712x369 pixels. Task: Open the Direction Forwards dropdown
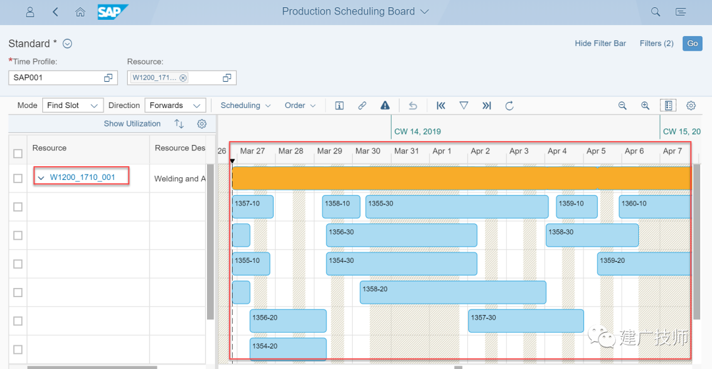175,105
